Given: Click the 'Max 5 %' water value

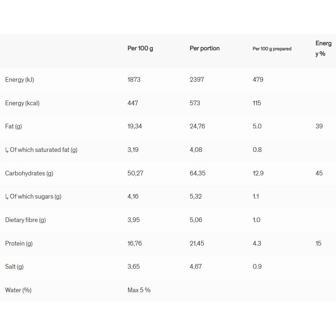Looking at the screenshot, I should (139, 290).
